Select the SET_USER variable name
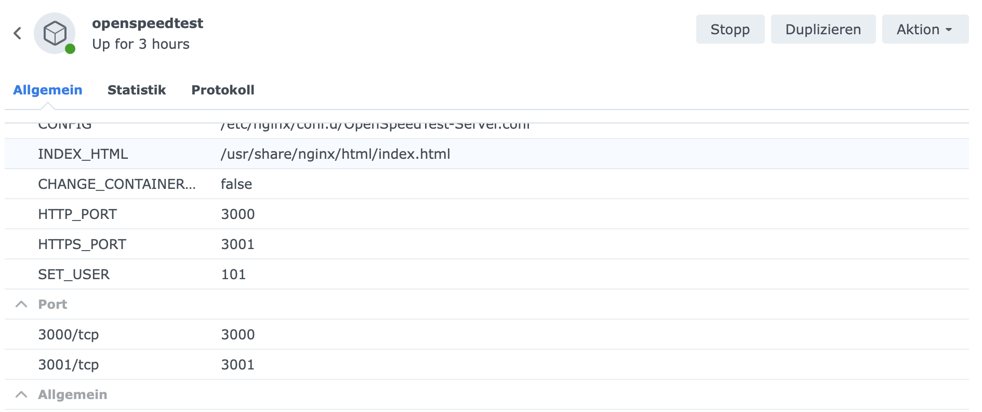This screenshot has height=412, width=982. (74, 274)
